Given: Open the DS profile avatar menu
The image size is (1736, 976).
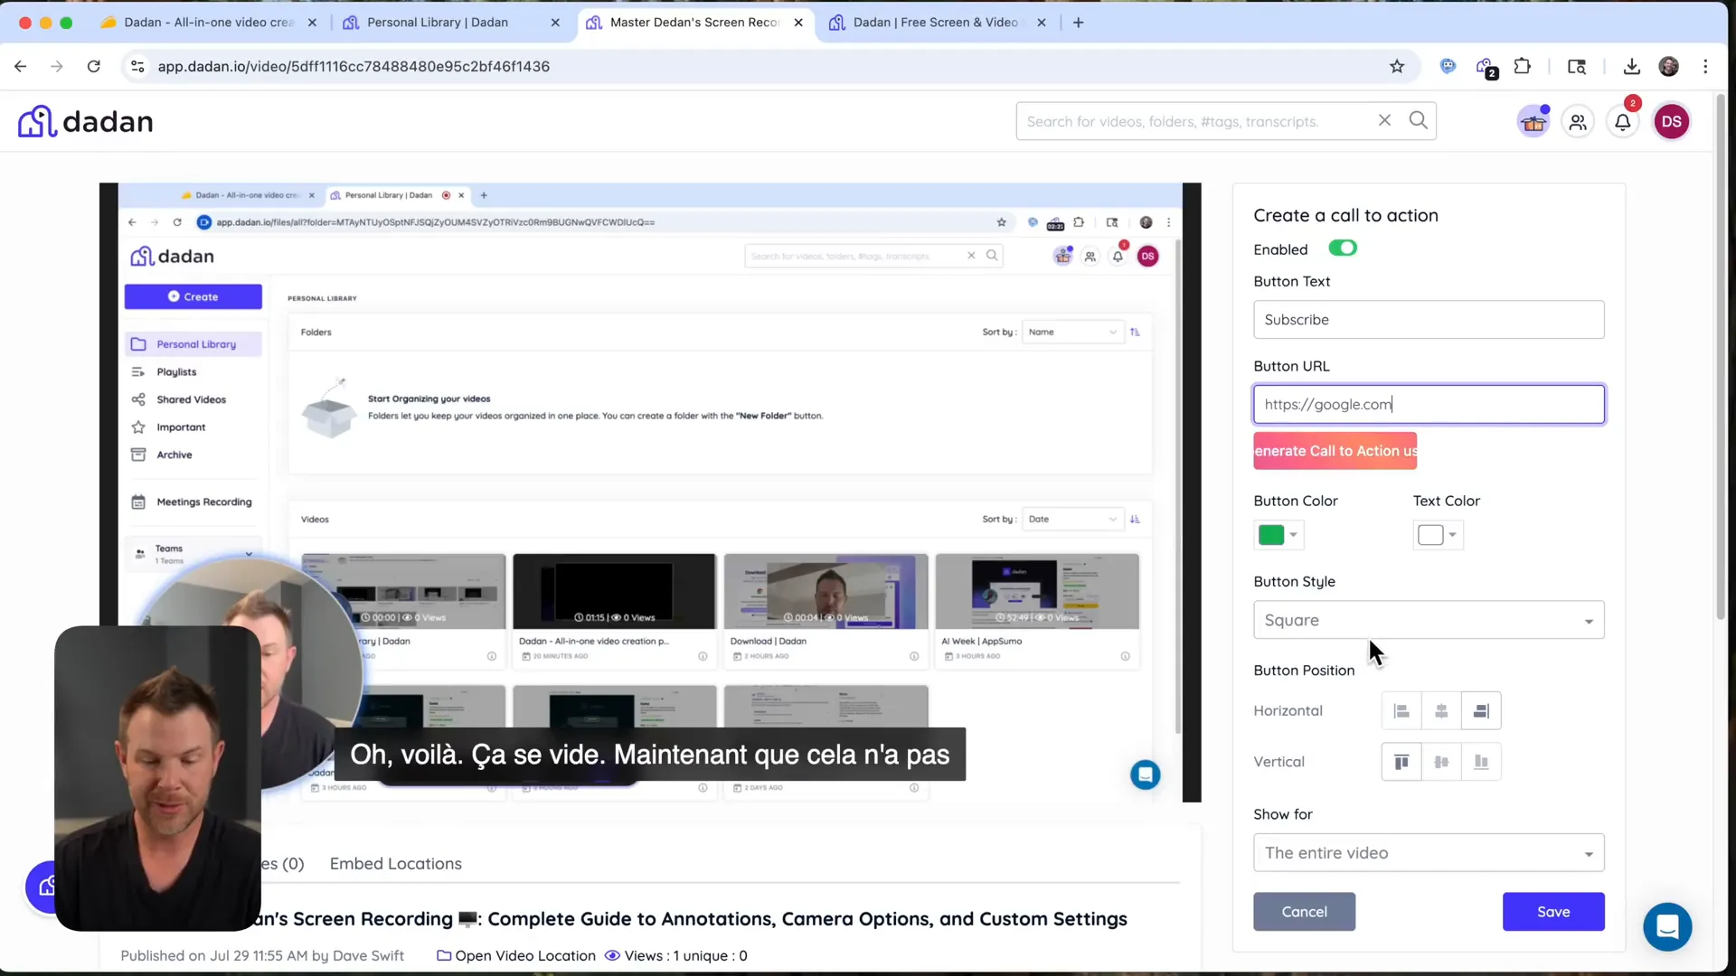Looking at the screenshot, I should pos(1671,122).
